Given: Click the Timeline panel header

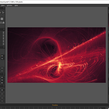Looking at the screenshot, I should 55,105.
